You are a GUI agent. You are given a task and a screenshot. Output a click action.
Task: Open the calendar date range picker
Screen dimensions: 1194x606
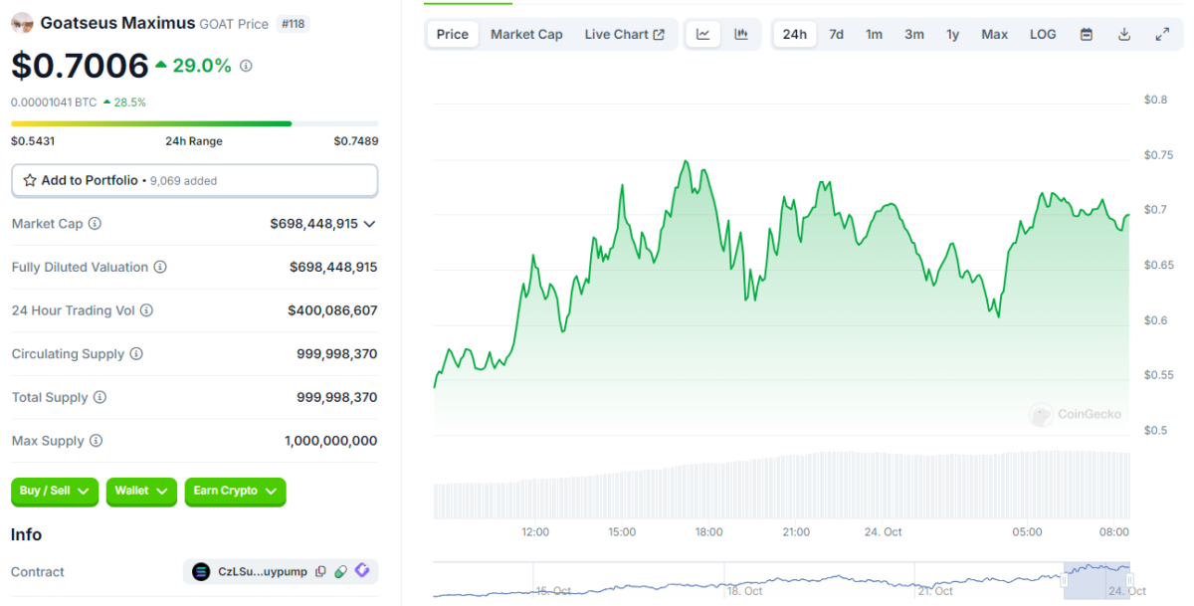[x=1087, y=34]
